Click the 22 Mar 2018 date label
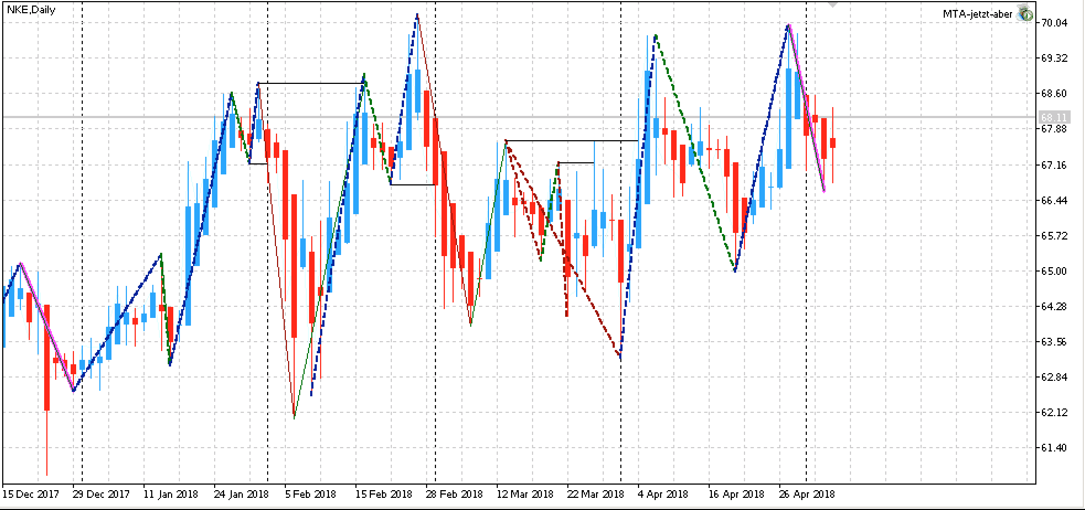 (595, 494)
